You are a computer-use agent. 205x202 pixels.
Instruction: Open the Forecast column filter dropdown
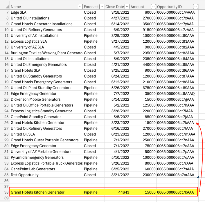click(x=102, y=6)
